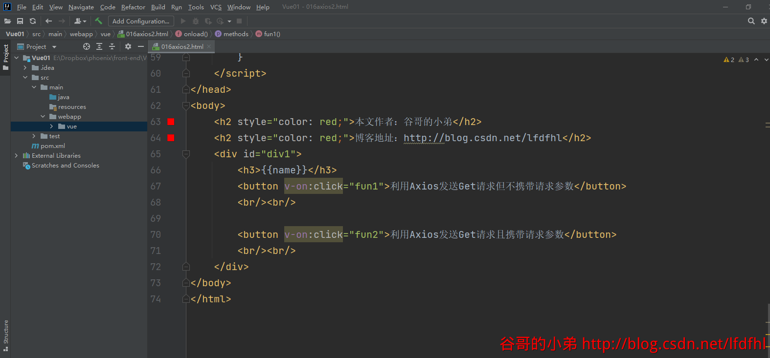Select pom.xml in the project tree
Viewport: 770px width, 358px height.
click(x=48, y=146)
